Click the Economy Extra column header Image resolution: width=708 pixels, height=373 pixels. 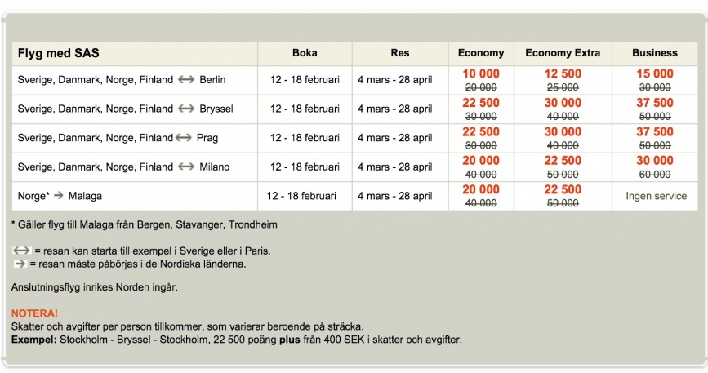point(563,53)
